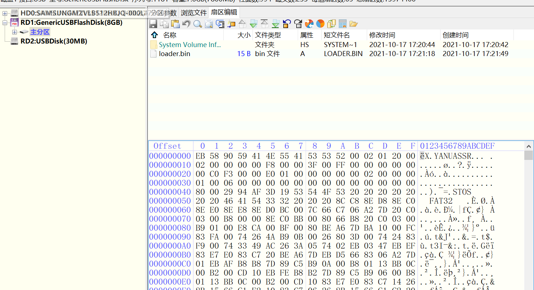This screenshot has width=534, height=290.
Task: Sort by the 名称 column header
Action: tap(170, 35)
